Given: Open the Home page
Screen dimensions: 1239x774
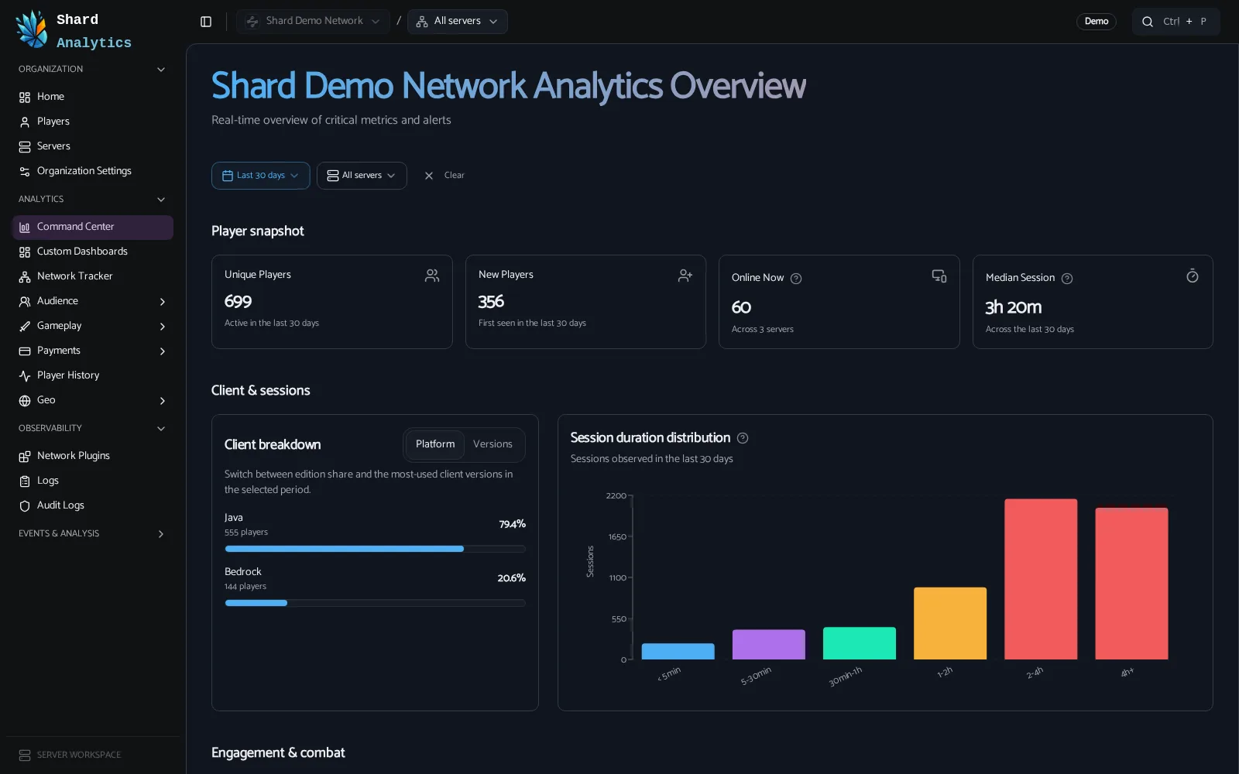Looking at the screenshot, I should coord(93,97).
